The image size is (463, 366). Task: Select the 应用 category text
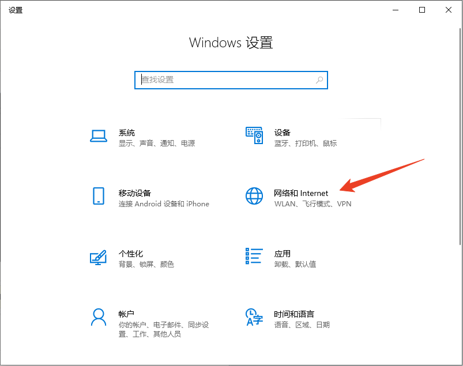pos(282,254)
